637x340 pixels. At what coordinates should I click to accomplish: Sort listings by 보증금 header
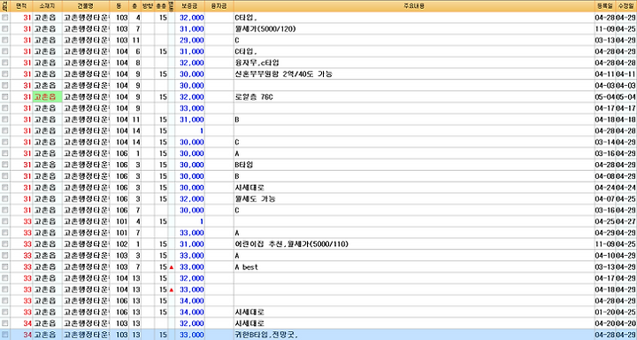click(x=189, y=6)
